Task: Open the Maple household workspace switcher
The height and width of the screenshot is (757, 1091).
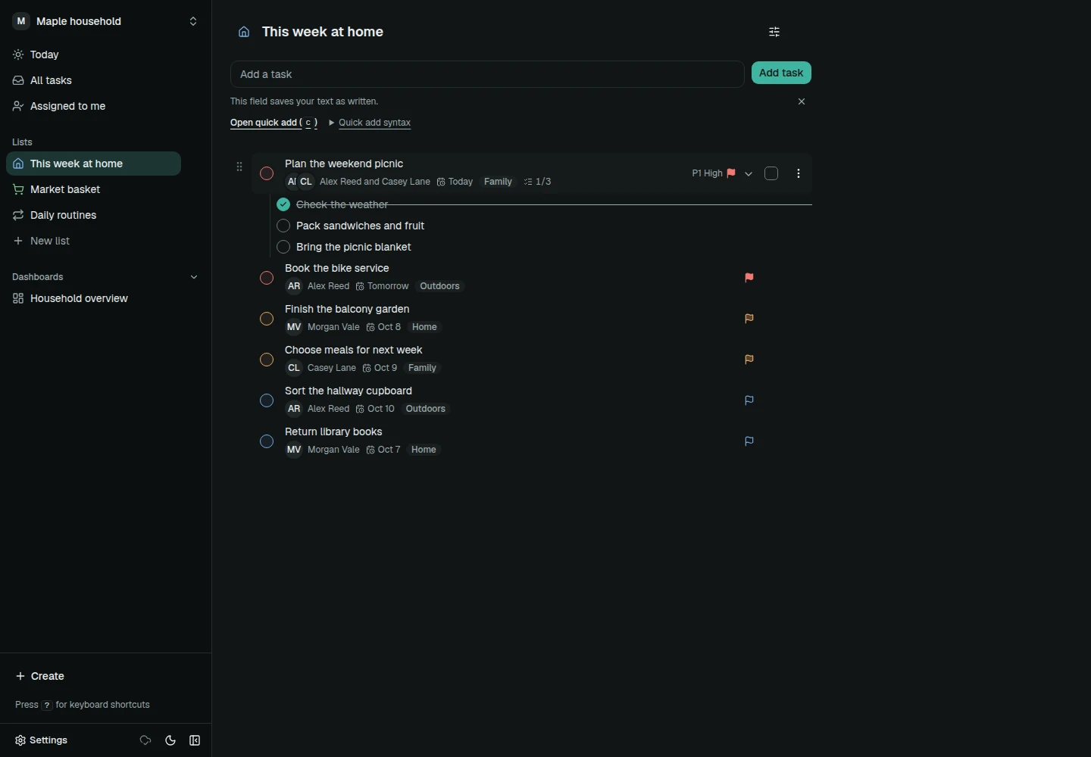Action: click(106, 21)
